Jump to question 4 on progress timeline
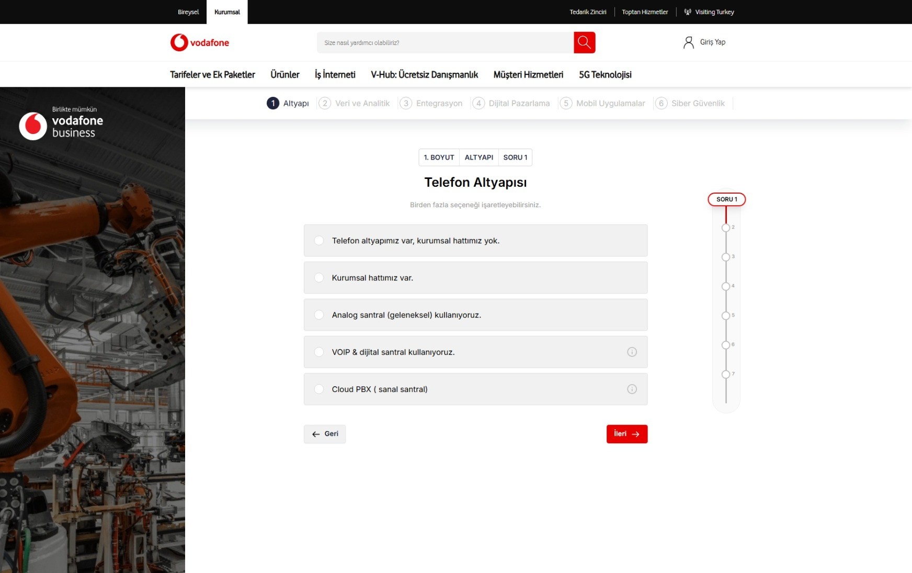Screen dimensions: 912x573 [x=725, y=286]
